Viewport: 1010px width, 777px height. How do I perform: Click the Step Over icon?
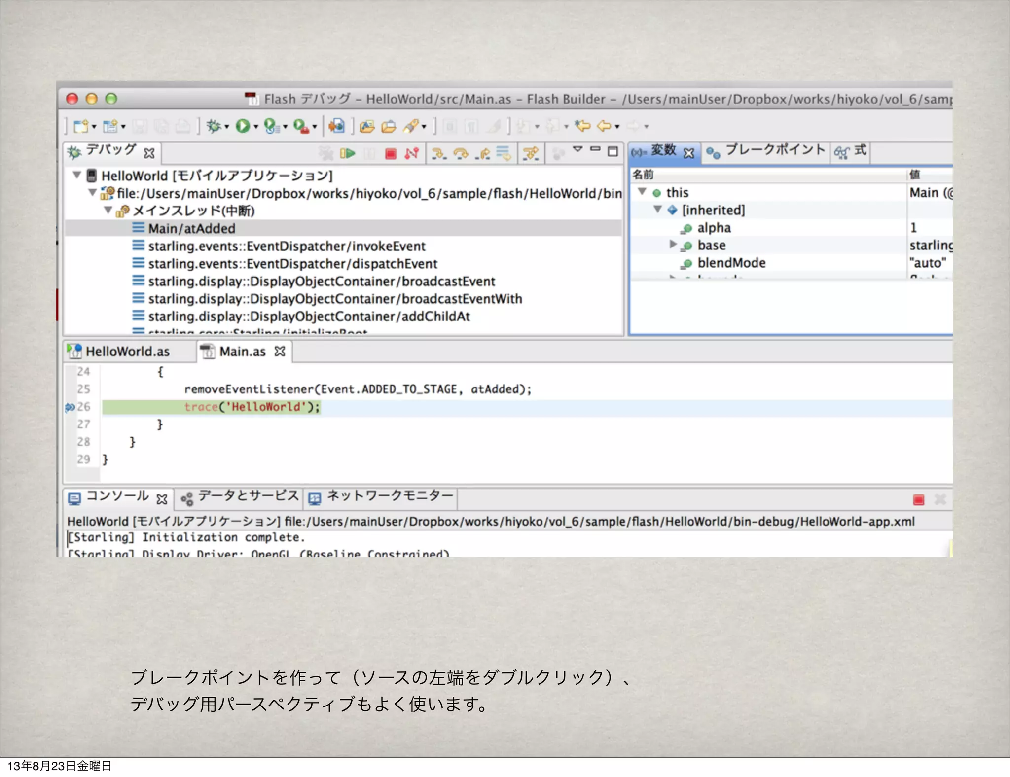pyautogui.click(x=461, y=154)
